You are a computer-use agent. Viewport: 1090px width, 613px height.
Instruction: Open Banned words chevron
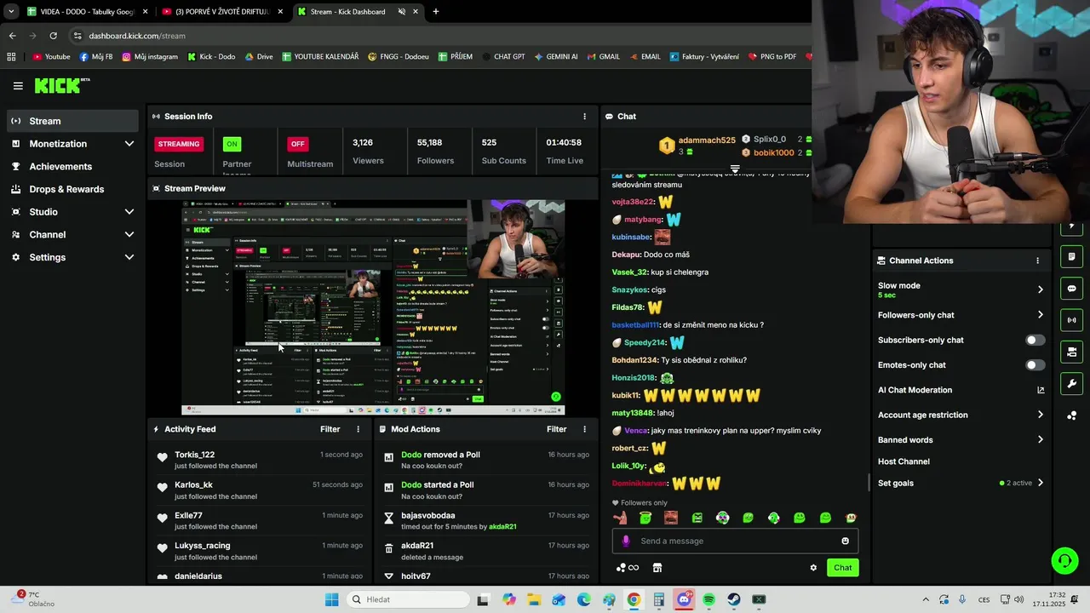coord(1040,440)
